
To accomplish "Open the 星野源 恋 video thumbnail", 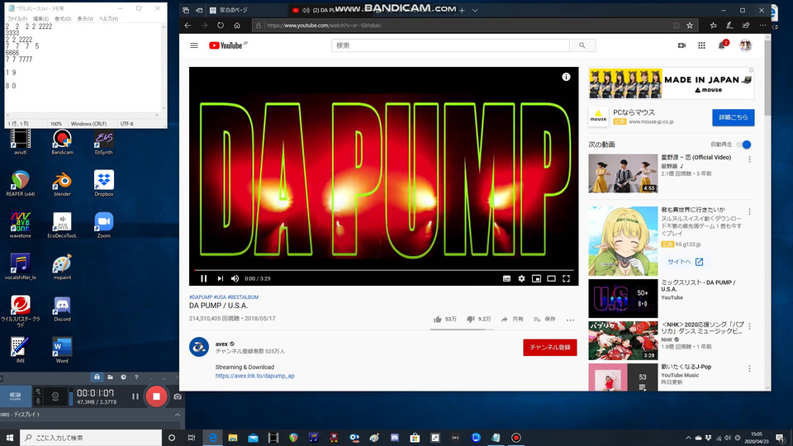I will click(623, 173).
